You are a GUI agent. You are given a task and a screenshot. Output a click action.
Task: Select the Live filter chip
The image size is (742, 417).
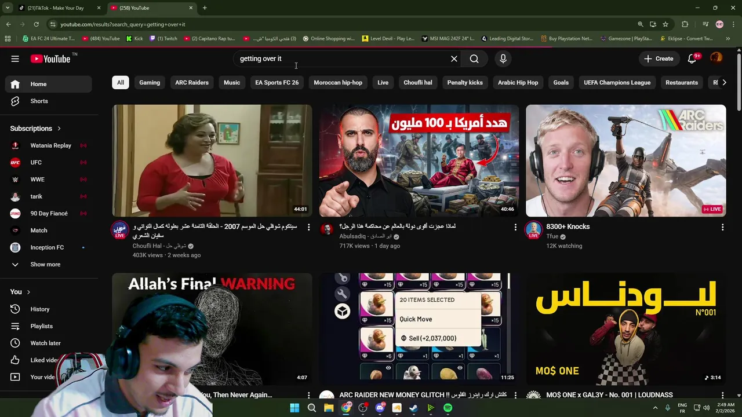coord(383,82)
